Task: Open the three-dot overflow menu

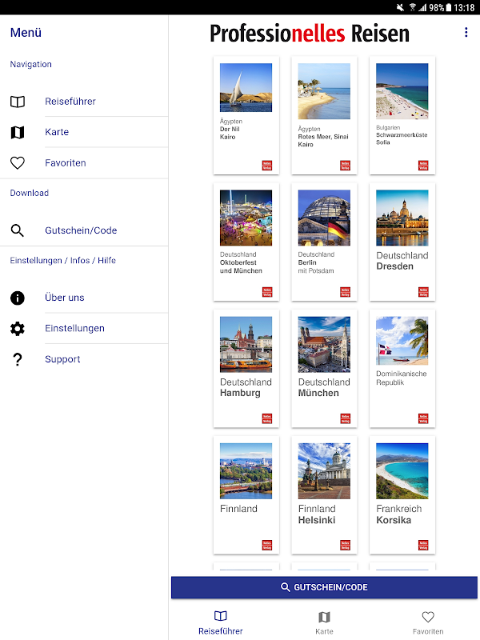Action: click(466, 33)
